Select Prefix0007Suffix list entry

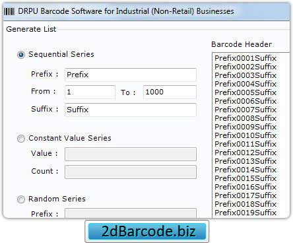(245, 110)
